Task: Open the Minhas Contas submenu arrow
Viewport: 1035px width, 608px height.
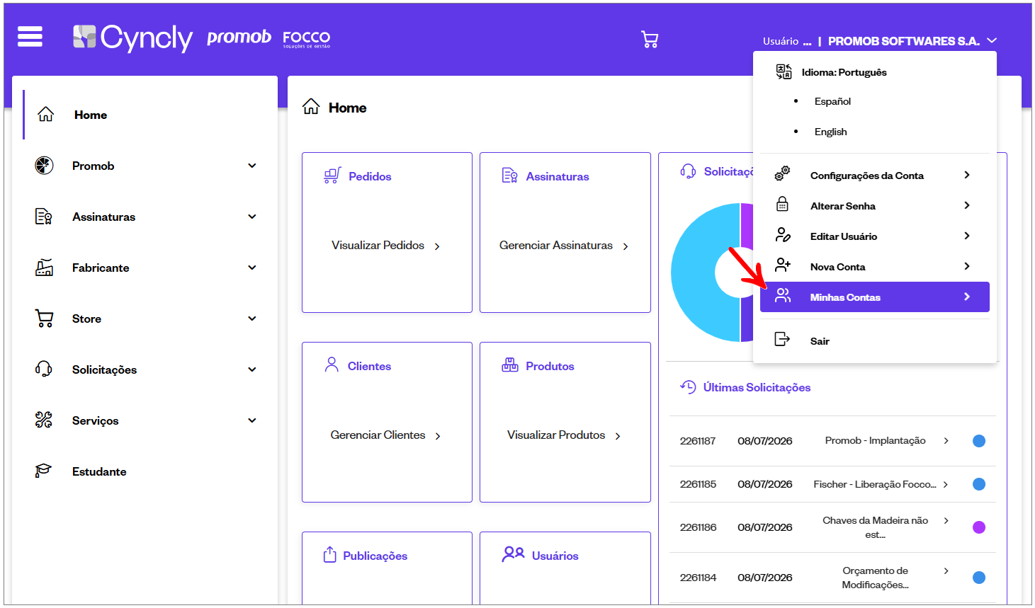Action: tap(967, 297)
